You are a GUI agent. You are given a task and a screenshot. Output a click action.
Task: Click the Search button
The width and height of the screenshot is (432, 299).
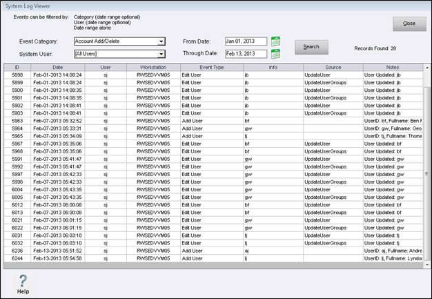point(311,47)
